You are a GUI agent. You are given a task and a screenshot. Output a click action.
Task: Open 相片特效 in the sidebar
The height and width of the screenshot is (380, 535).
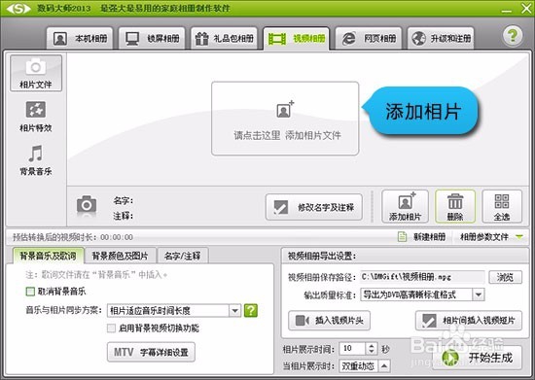point(36,117)
